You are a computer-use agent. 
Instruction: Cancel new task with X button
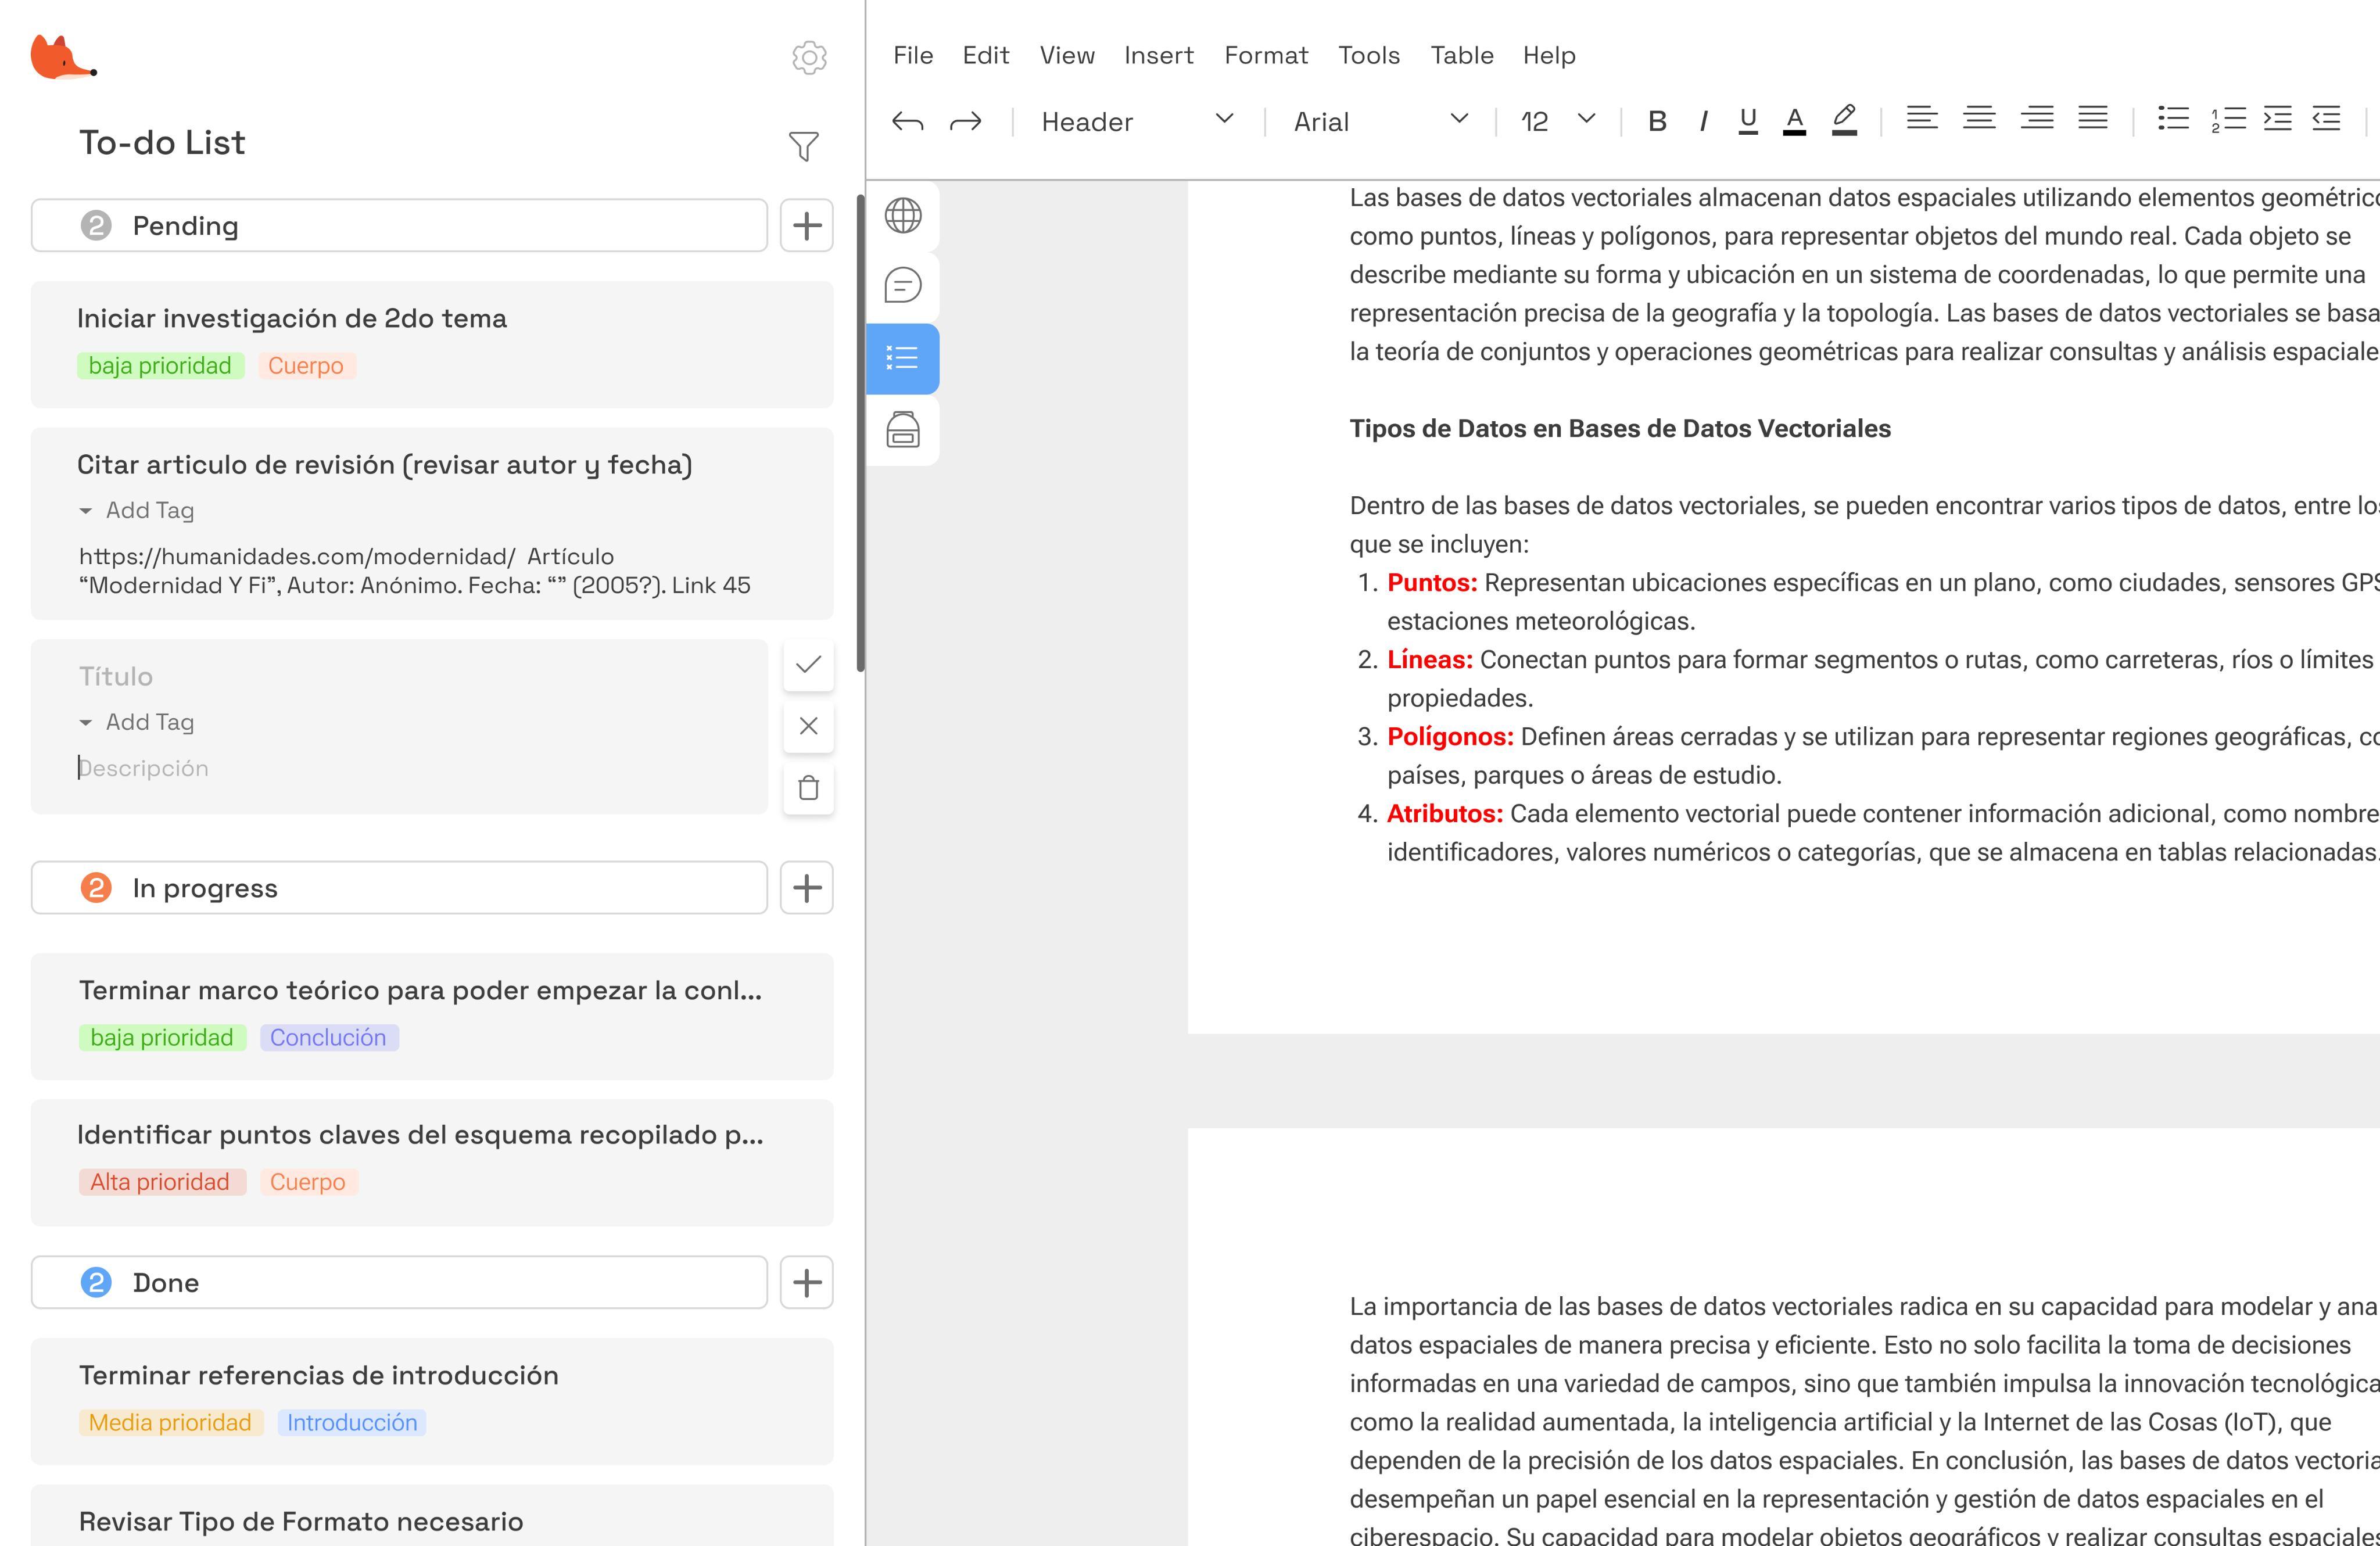point(808,726)
